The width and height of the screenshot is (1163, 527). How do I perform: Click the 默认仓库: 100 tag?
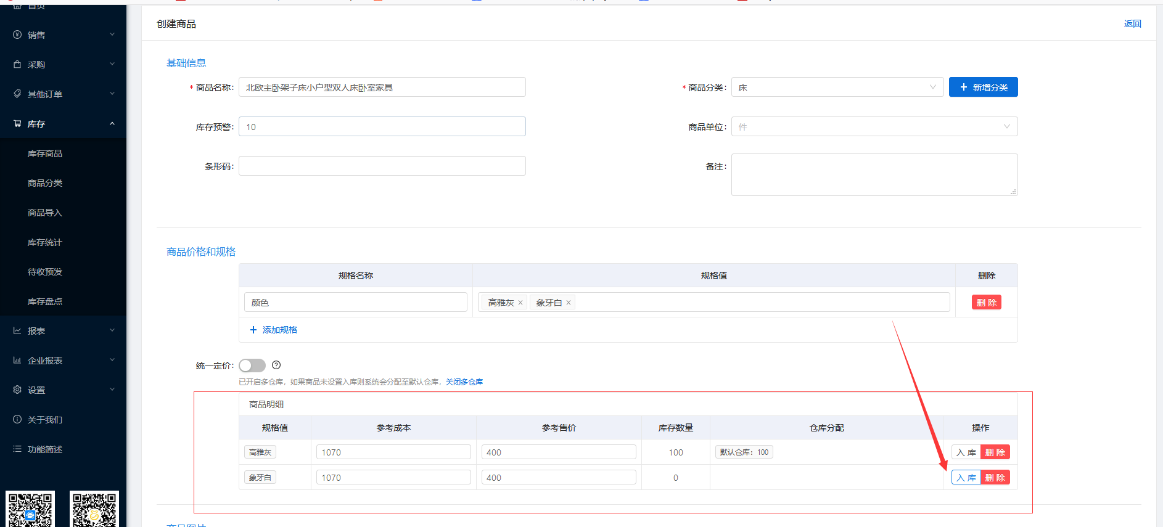[744, 452]
